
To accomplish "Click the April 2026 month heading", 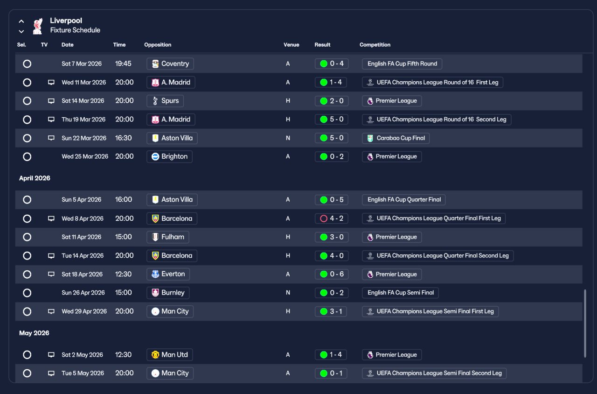I will coord(35,178).
